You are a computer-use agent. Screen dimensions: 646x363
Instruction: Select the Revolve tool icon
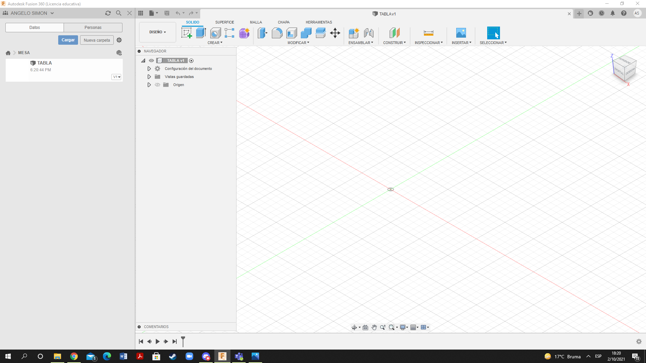pos(215,33)
